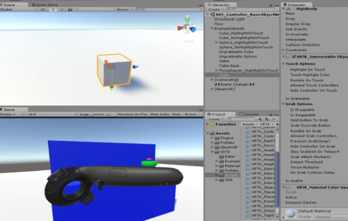Open the Scene view Gizmos dropdown
Screen dimensions: 348x221
[124, 9]
